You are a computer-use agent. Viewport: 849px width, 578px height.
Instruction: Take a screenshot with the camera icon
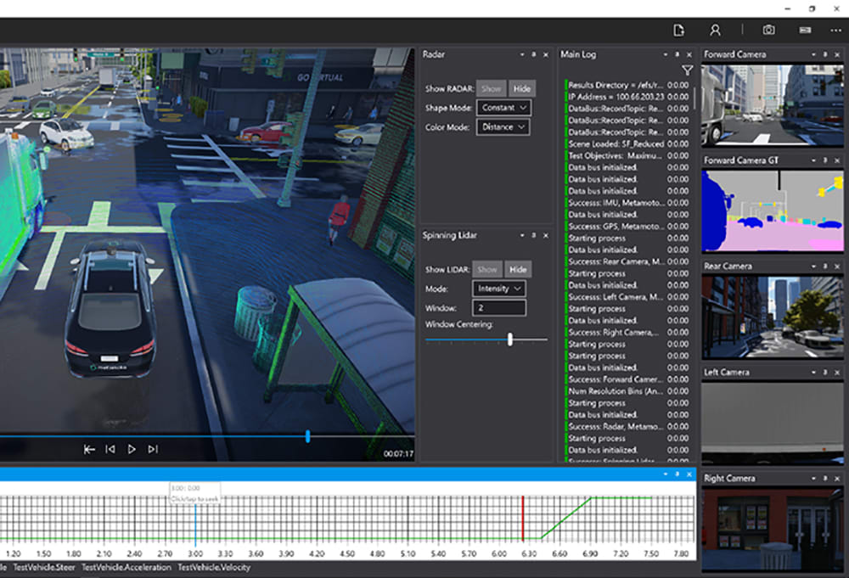click(768, 30)
